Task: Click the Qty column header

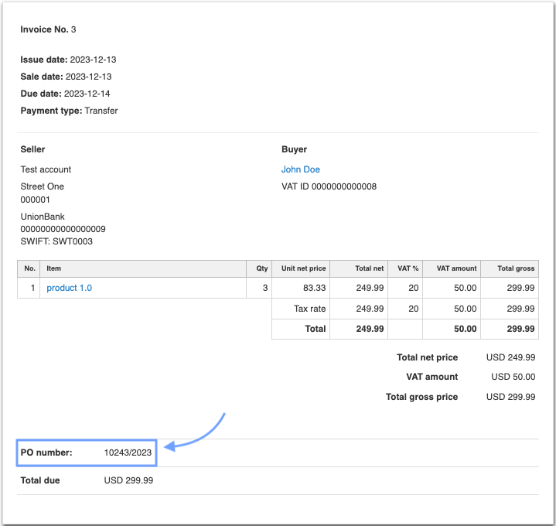Action: click(262, 268)
